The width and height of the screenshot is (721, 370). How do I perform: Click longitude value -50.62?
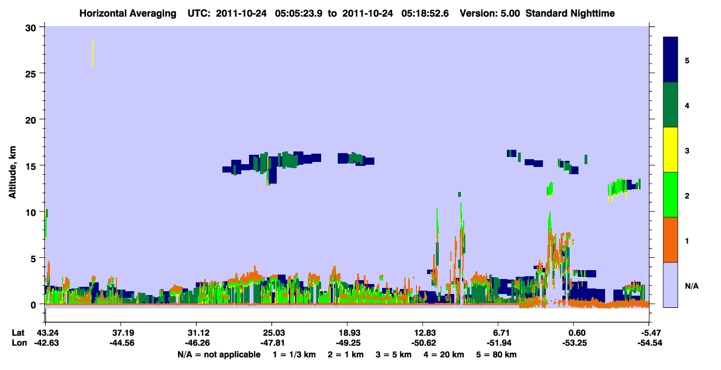[x=423, y=343]
